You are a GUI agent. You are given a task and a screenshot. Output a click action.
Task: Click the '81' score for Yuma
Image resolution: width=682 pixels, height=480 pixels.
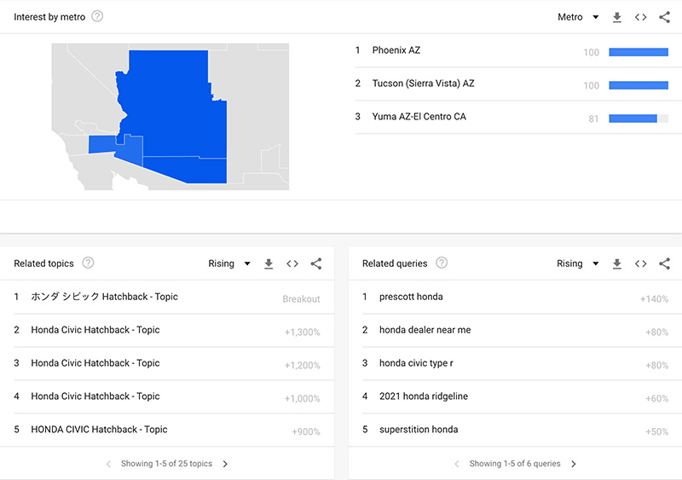tap(593, 119)
